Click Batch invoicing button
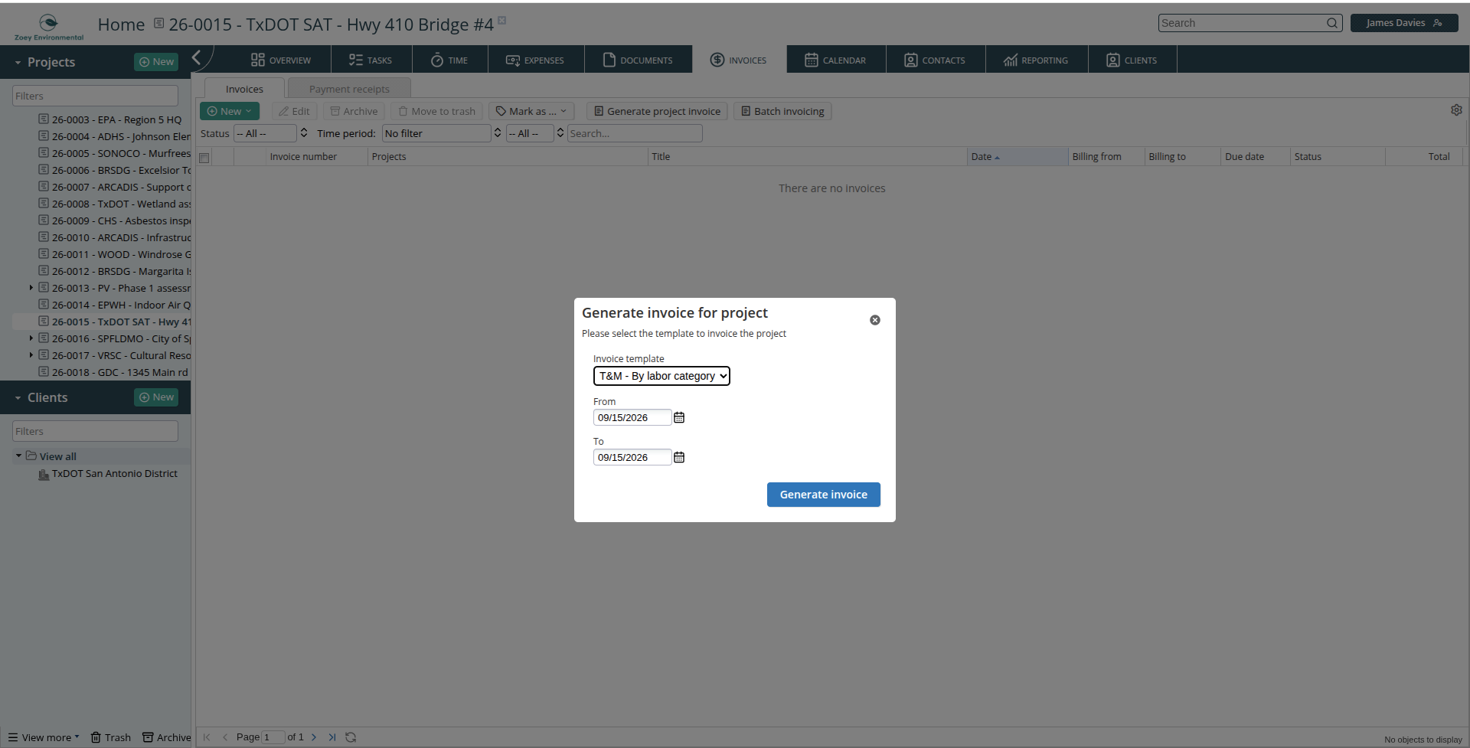Screen dimensions: 1470x748 (x=782, y=111)
